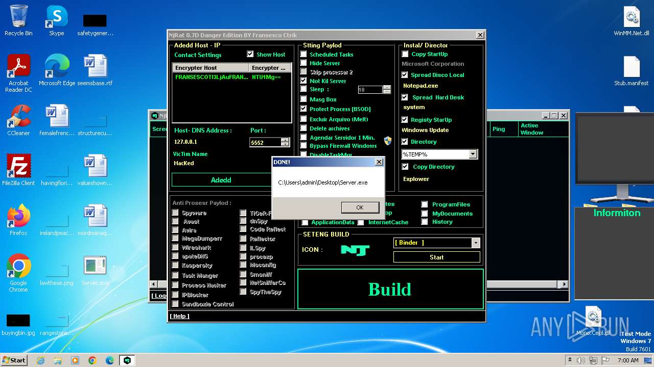Check the History checkbox

tap(425, 222)
